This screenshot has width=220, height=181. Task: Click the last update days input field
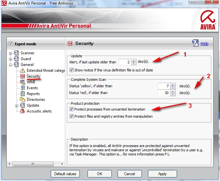[125, 62]
